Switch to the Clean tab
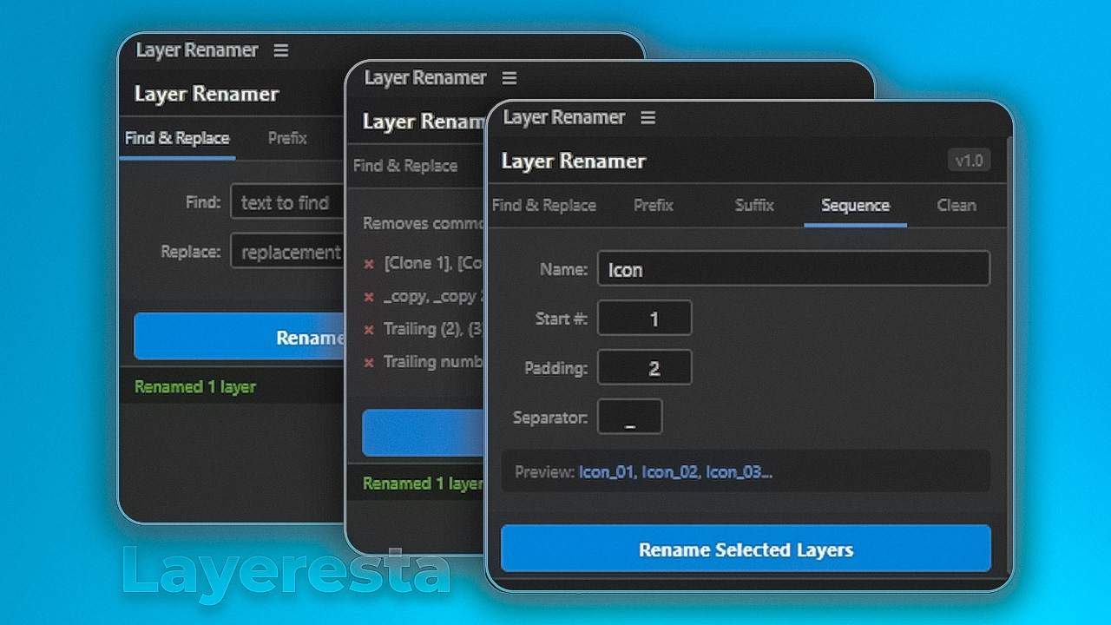Viewport: 1111px width, 625px height. coord(956,206)
